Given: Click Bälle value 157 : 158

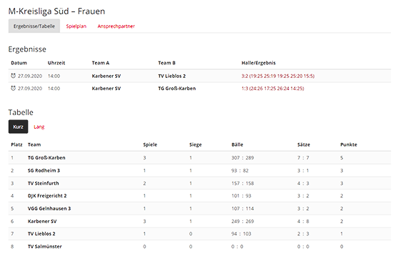Looking at the screenshot, I should (242, 183).
